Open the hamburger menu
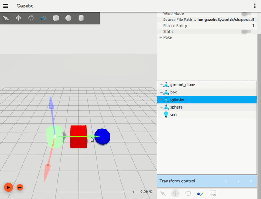 point(6,6)
